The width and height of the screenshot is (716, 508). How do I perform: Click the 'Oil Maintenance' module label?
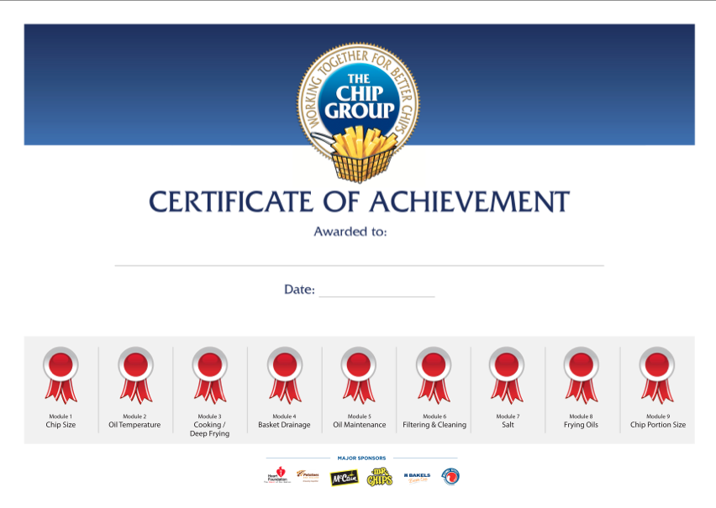360,425
